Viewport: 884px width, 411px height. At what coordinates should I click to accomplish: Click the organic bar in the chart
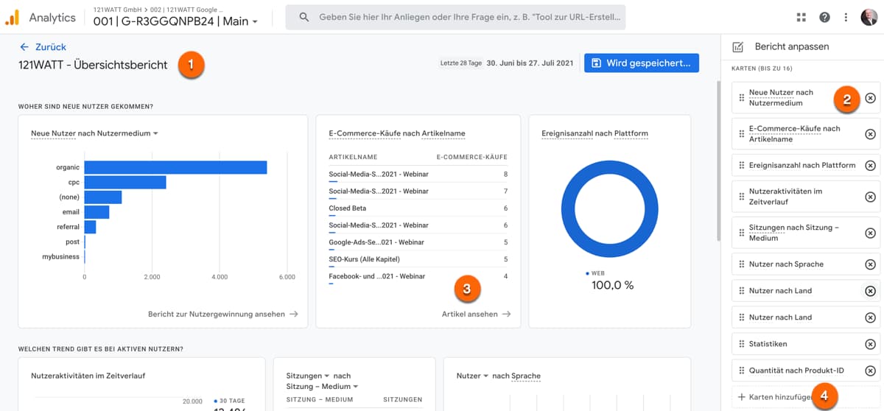(x=175, y=167)
